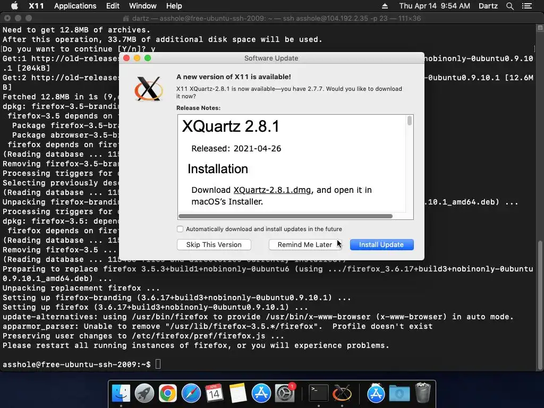Open the Window menu
Screen dimensions: 544x408
click(x=142, y=6)
